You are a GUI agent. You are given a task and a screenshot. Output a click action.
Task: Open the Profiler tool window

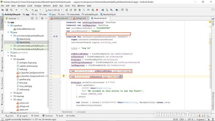[71, 116]
